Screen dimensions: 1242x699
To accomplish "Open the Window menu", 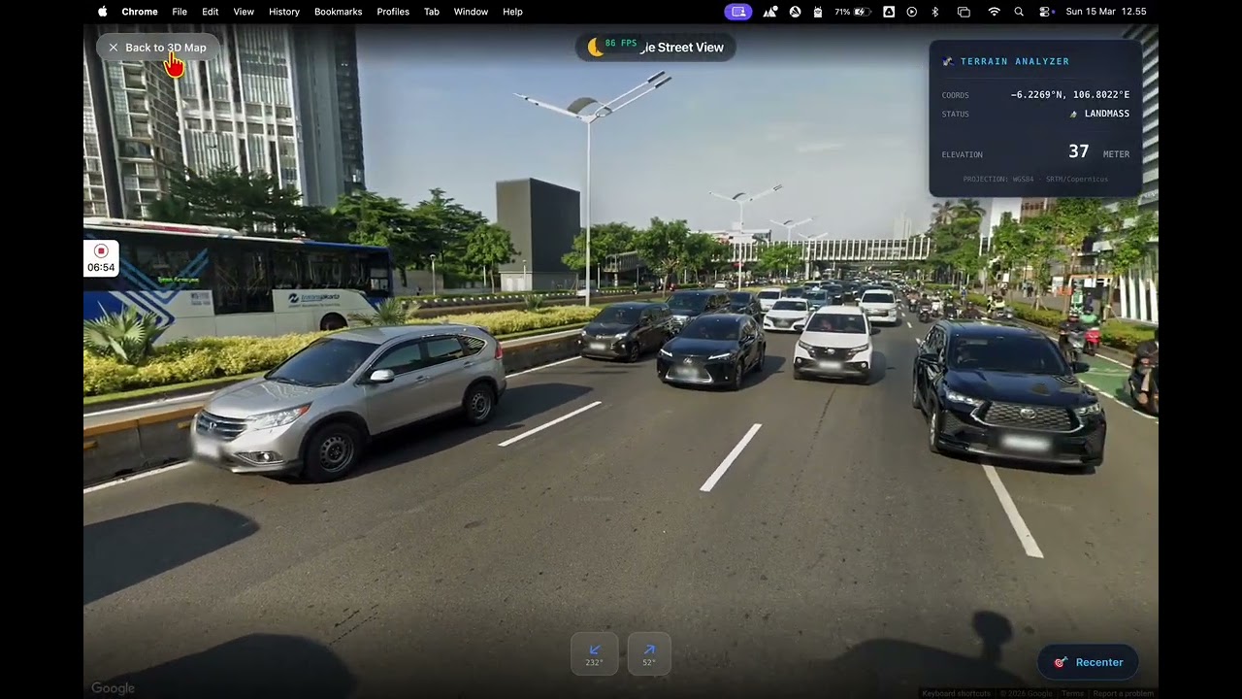I will click(472, 12).
